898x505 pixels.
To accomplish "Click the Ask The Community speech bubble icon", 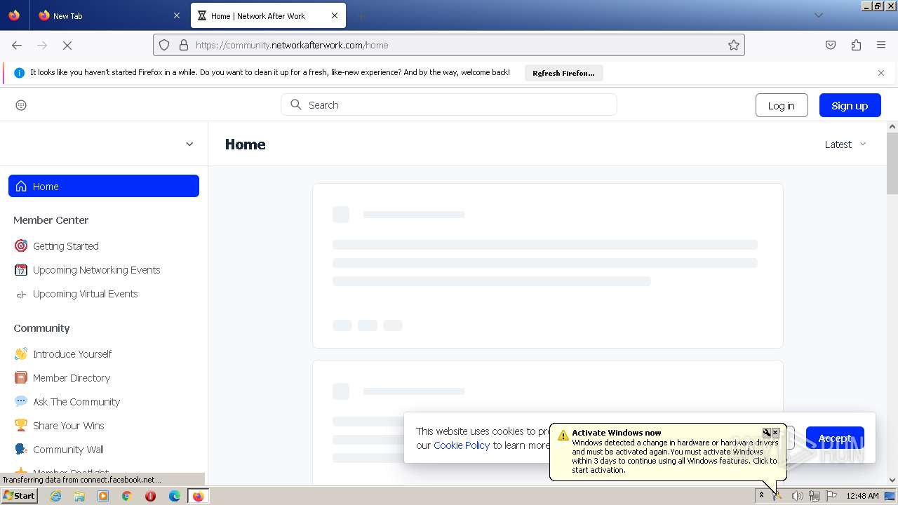I will point(21,402).
